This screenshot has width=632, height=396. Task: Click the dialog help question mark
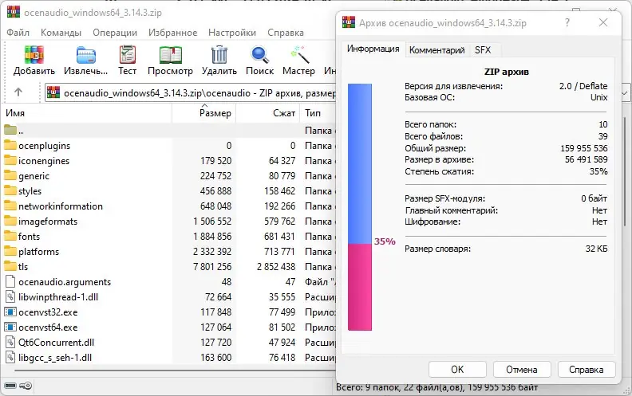click(x=567, y=22)
